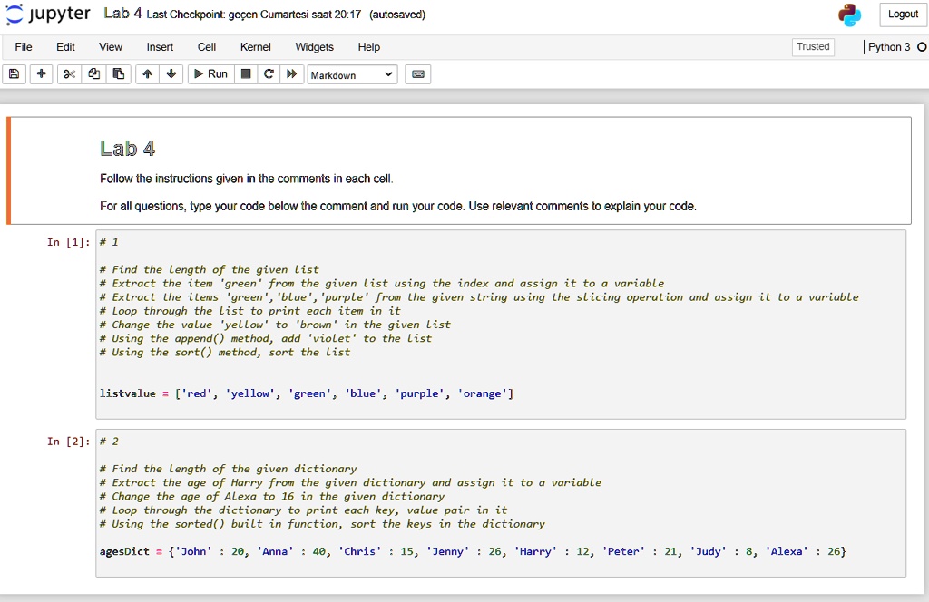Paste a cell with the paste icon

[x=118, y=73]
